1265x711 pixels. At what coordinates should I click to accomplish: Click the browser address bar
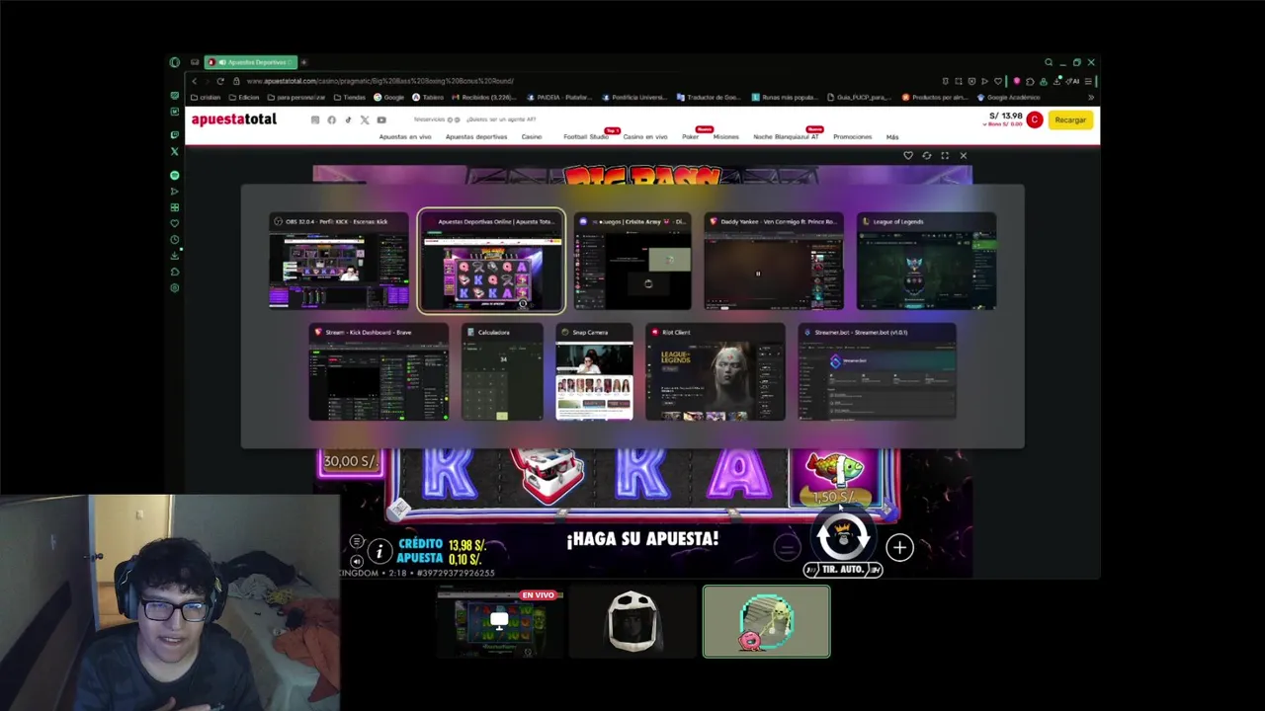(583, 81)
